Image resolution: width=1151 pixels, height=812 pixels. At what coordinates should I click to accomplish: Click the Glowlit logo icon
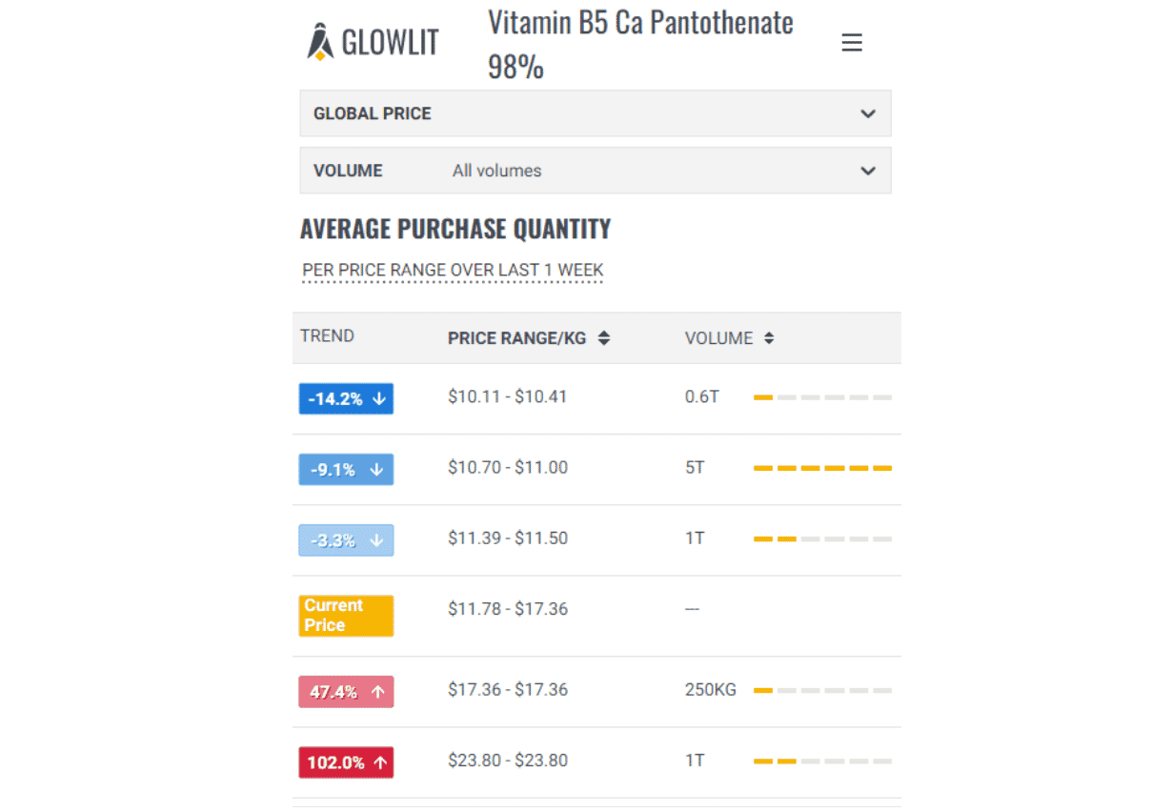pos(320,42)
